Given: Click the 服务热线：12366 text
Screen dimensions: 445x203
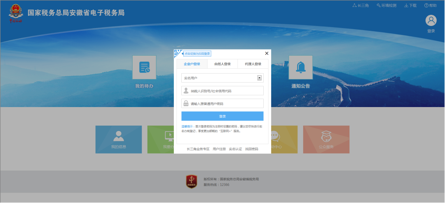Looking at the screenshot, I should (x=216, y=184).
